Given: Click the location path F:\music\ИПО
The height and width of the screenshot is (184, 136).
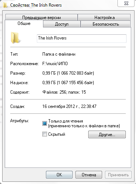Looking at the screenshot, I should point(55,64).
